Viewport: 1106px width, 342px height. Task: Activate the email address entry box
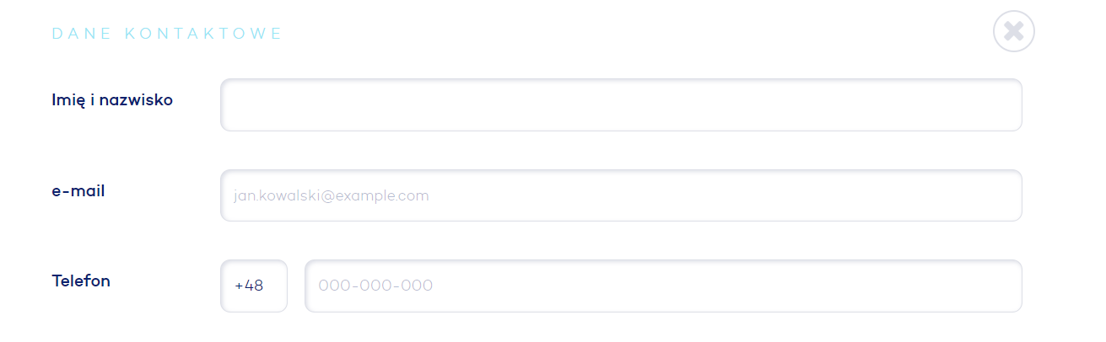pyautogui.click(x=621, y=195)
